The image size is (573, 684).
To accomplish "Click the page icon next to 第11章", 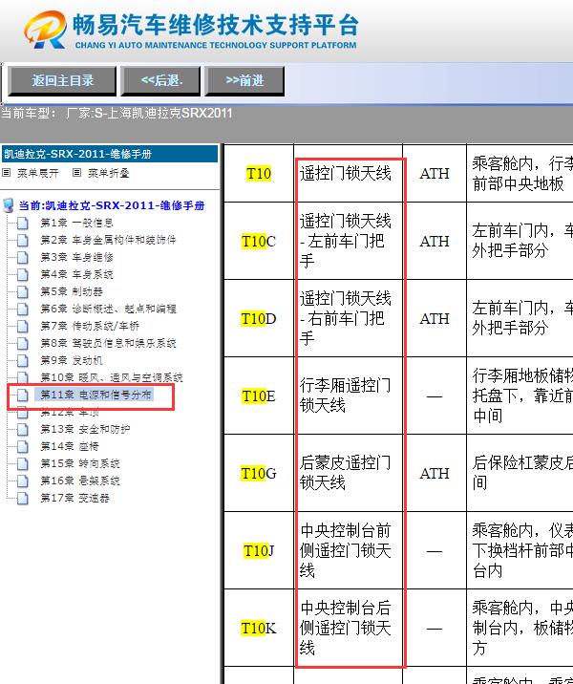I will point(23,395).
